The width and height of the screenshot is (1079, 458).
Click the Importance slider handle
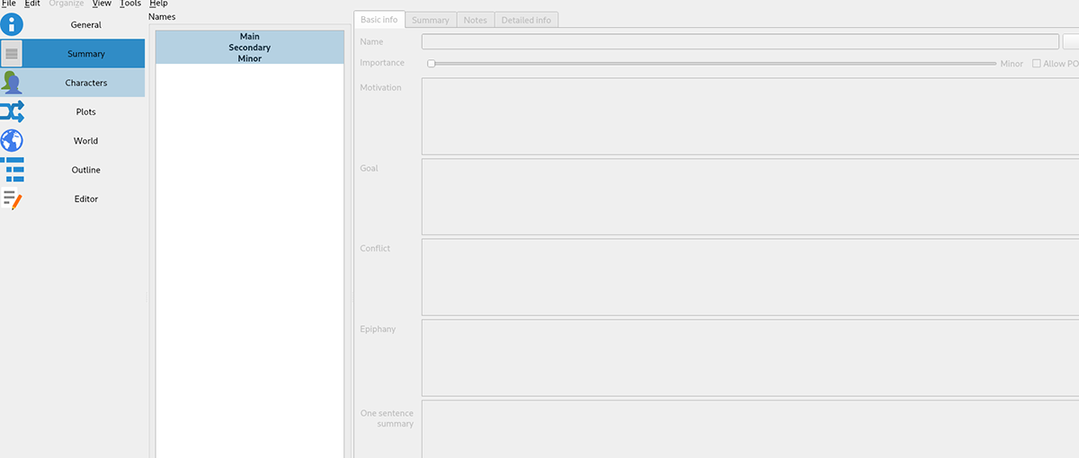click(432, 64)
